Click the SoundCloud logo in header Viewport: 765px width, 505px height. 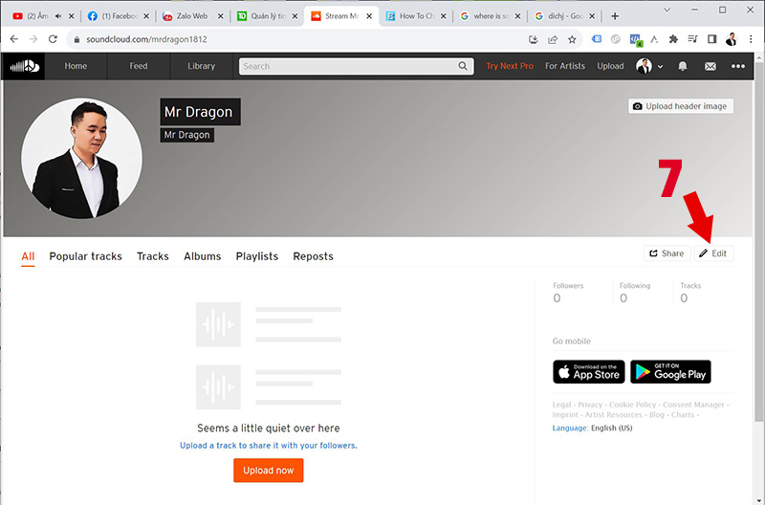(25, 66)
